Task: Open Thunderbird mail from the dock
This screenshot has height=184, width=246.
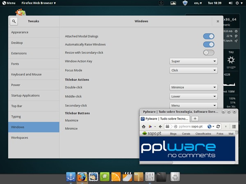Action: pyautogui.click(x=93, y=177)
